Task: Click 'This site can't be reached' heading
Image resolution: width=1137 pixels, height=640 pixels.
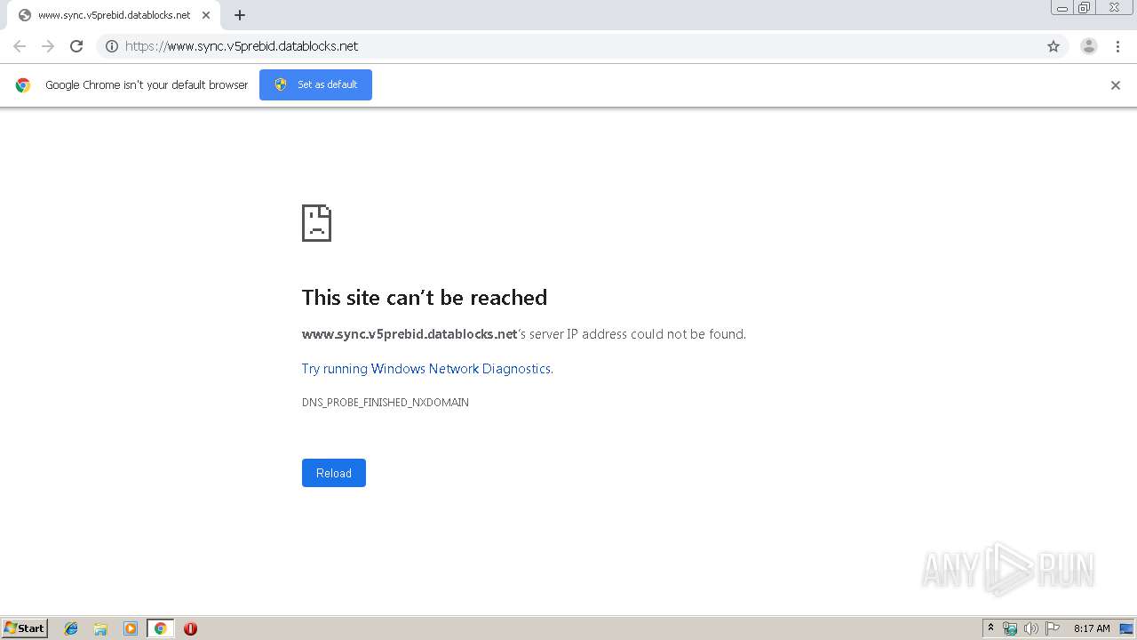Action: 425,298
